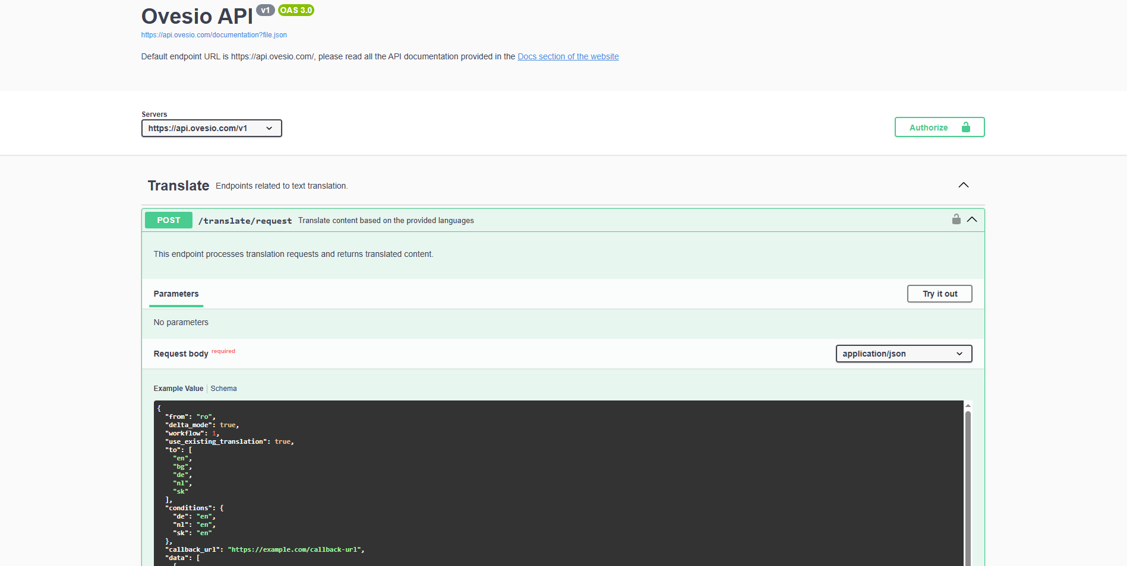This screenshot has height=566, width=1127.
Task: Click the lock icon on /translate/request row
Action: pos(956,220)
